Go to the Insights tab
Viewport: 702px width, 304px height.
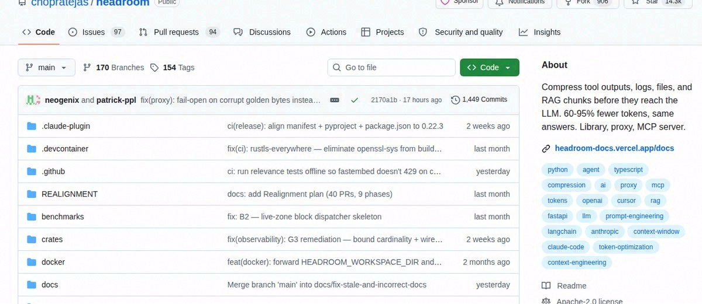tap(539, 32)
